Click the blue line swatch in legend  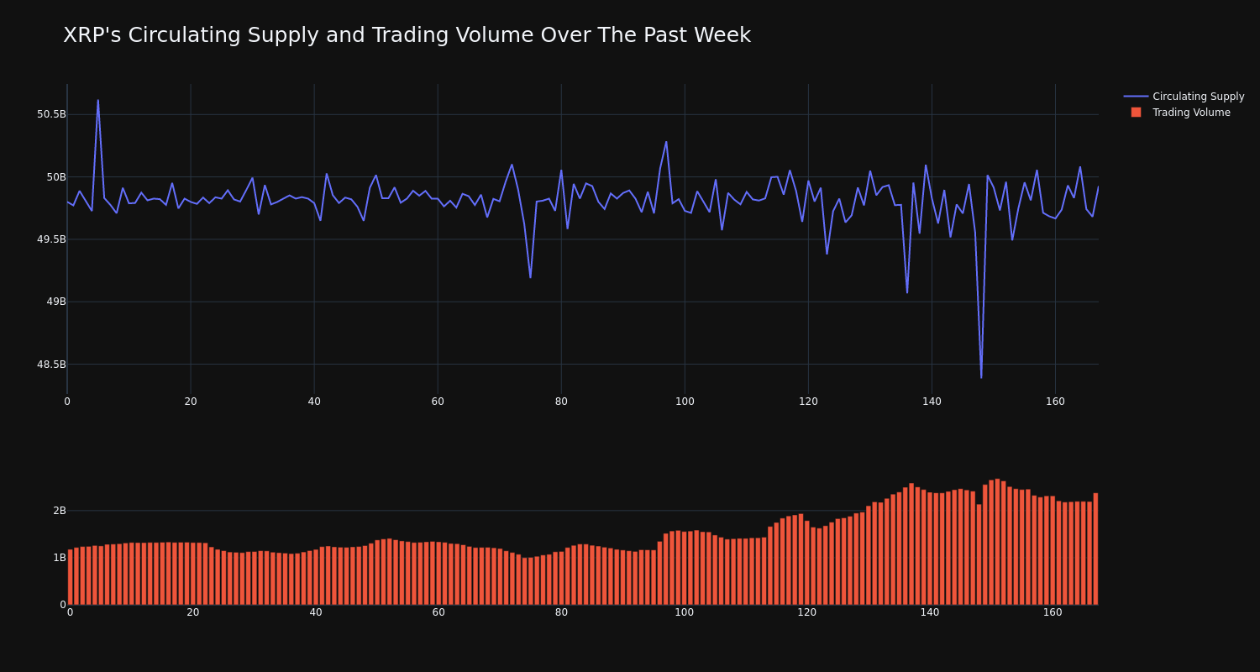[1136, 97]
